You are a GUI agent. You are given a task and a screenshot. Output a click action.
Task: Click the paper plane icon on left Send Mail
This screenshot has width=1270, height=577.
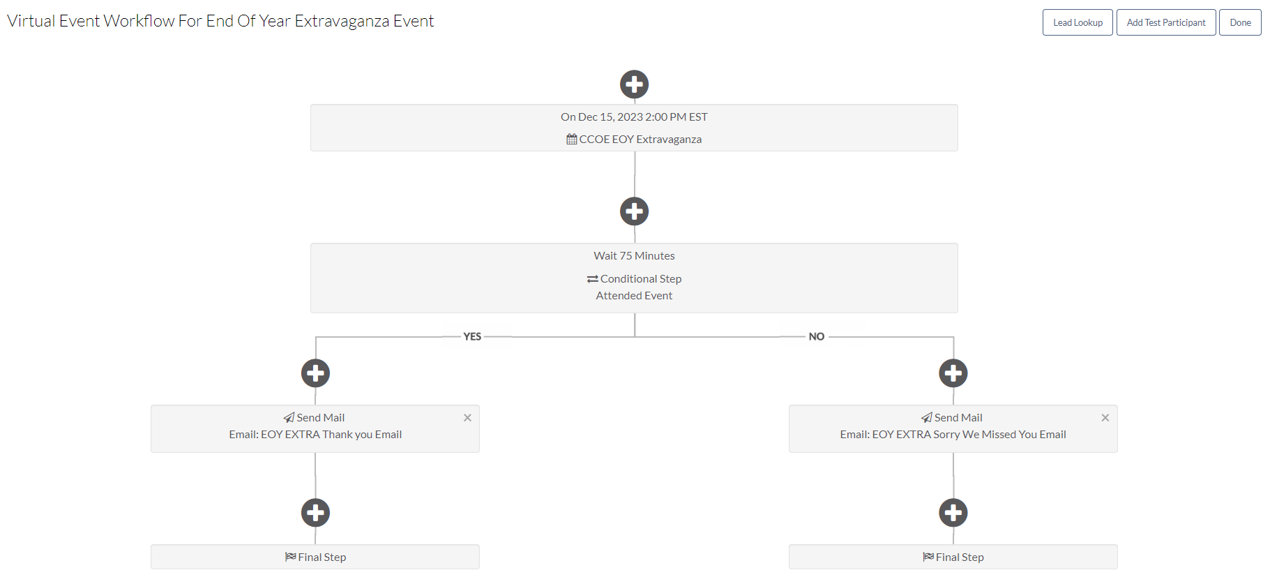tap(289, 417)
